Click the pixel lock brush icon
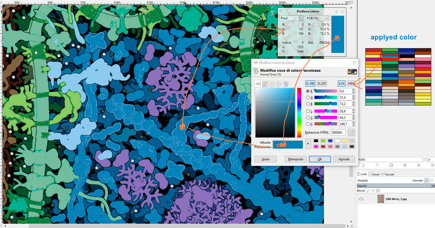 368,191
